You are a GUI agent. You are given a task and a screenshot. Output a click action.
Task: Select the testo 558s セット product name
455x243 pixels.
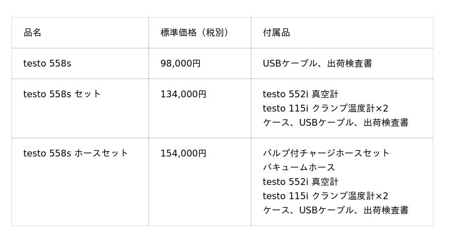(62, 94)
